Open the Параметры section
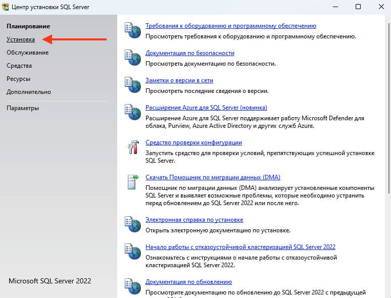The image size is (391, 298). (23, 108)
